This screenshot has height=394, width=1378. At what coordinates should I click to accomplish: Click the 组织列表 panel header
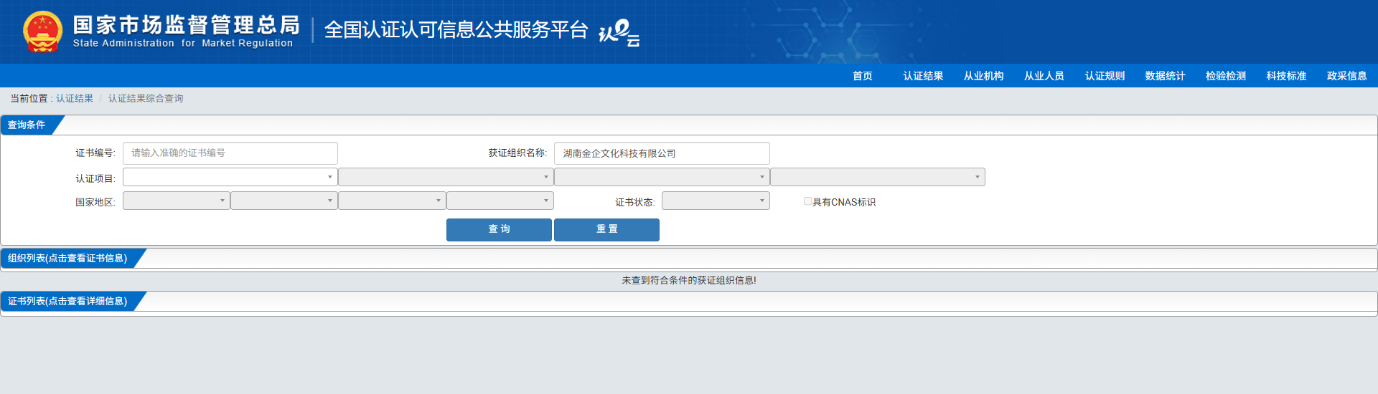coord(67,258)
